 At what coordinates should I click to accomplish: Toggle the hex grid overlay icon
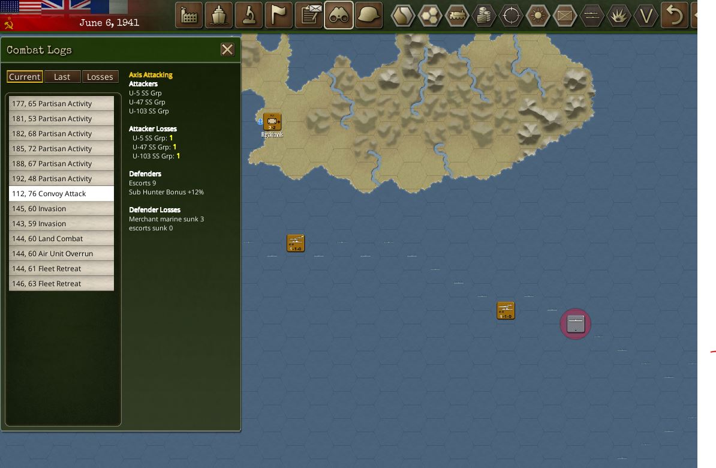coord(430,16)
